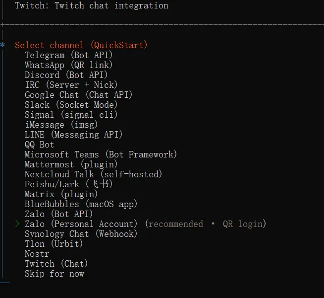
Task: Choose Microsoft Teams (Bot Framework)
Action: pyautogui.click(x=101, y=154)
